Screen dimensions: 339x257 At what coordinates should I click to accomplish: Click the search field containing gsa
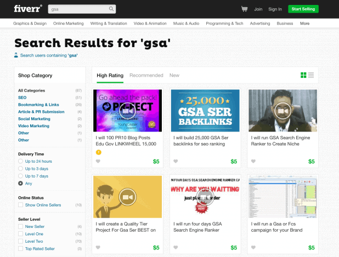click(x=82, y=9)
